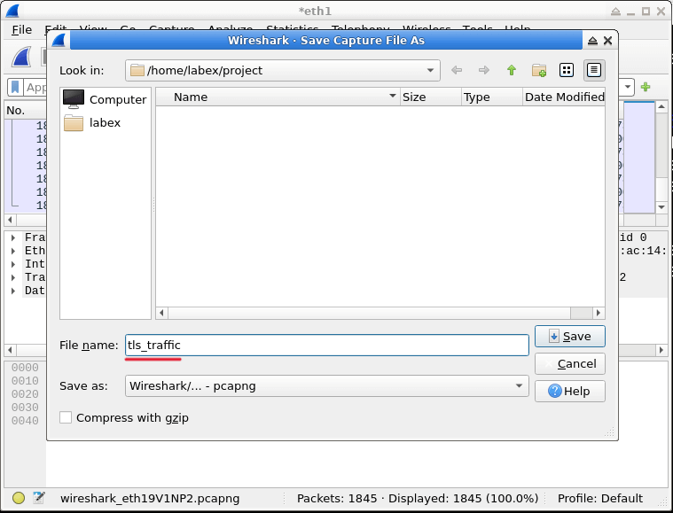
Task: Click the Help button
Action: click(x=569, y=391)
